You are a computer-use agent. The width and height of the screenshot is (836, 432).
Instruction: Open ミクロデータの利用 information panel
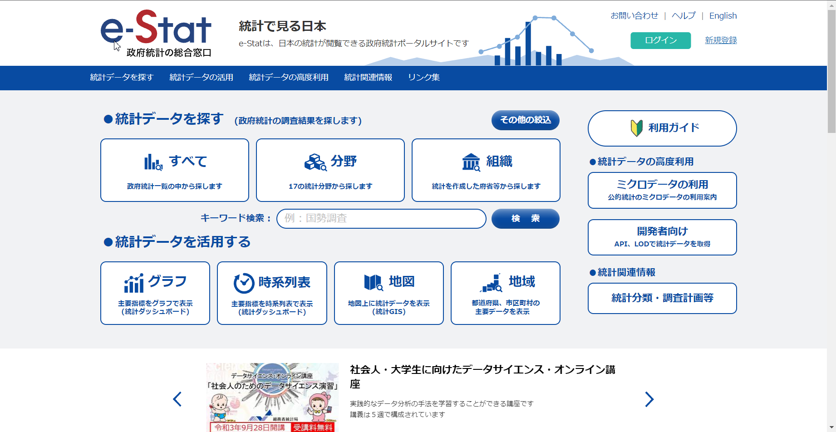point(662,190)
